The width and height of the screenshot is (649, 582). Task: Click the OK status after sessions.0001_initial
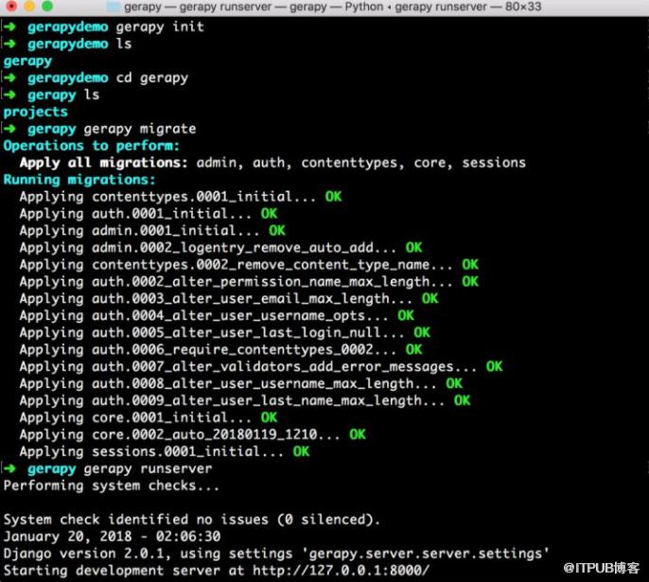tap(301, 451)
